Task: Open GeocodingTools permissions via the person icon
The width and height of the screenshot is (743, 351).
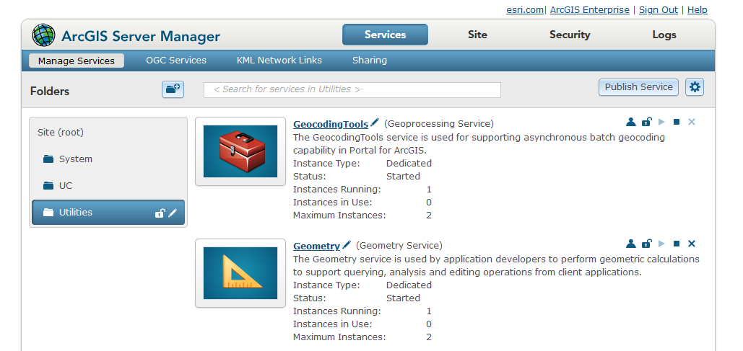Action: [630, 123]
